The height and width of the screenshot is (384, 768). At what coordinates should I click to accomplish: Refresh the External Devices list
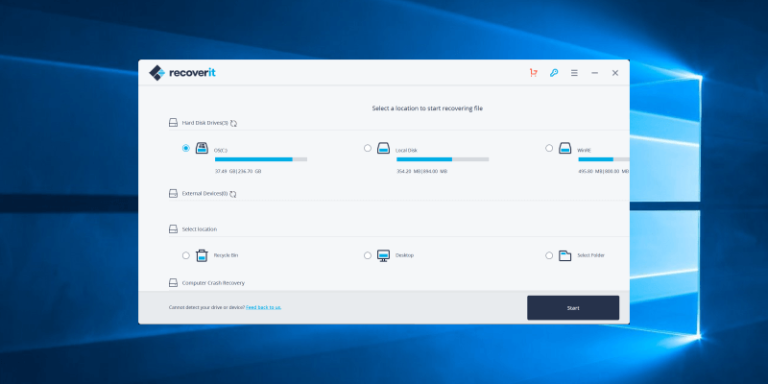[233, 194]
